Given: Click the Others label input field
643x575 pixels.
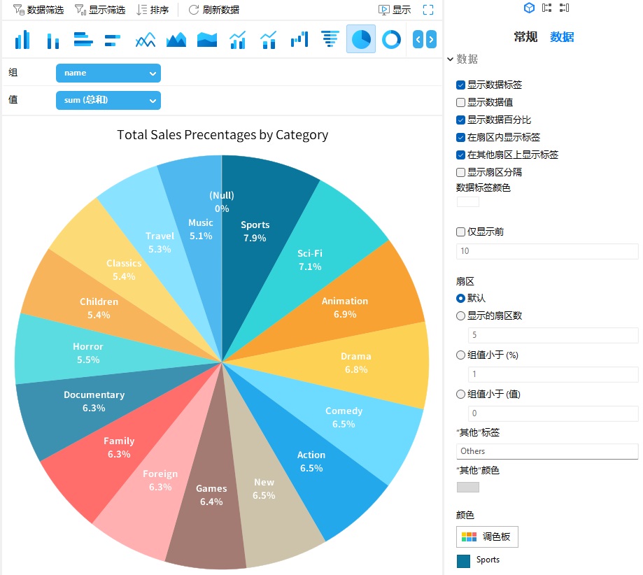Looking at the screenshot, I should (x=547, y=451).
